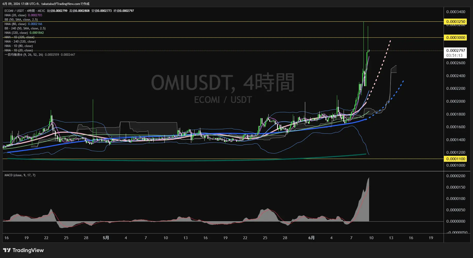Screen dimensions: 473x258
Task: Click the HMA · 240 (320, close) legend
Action: [x=20, y=42]
